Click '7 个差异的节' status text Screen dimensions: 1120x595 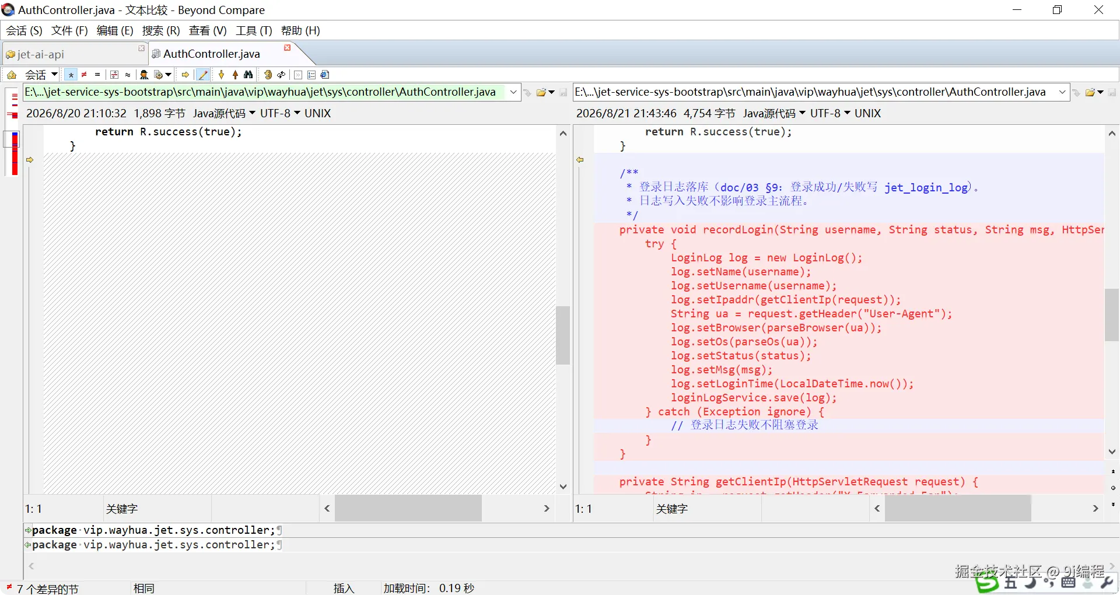(47, 589)
